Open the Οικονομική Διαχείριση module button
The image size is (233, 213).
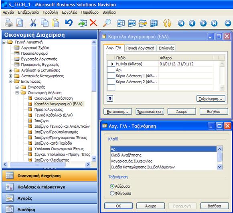tap(50, 176)
